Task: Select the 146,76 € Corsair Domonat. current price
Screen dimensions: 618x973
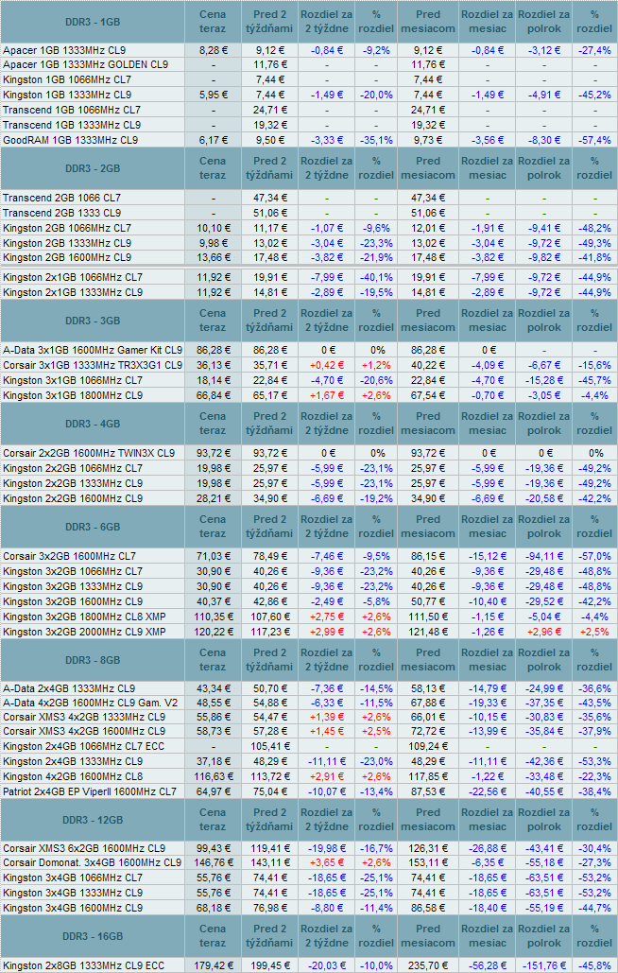Action: click(x=214, y=863)
